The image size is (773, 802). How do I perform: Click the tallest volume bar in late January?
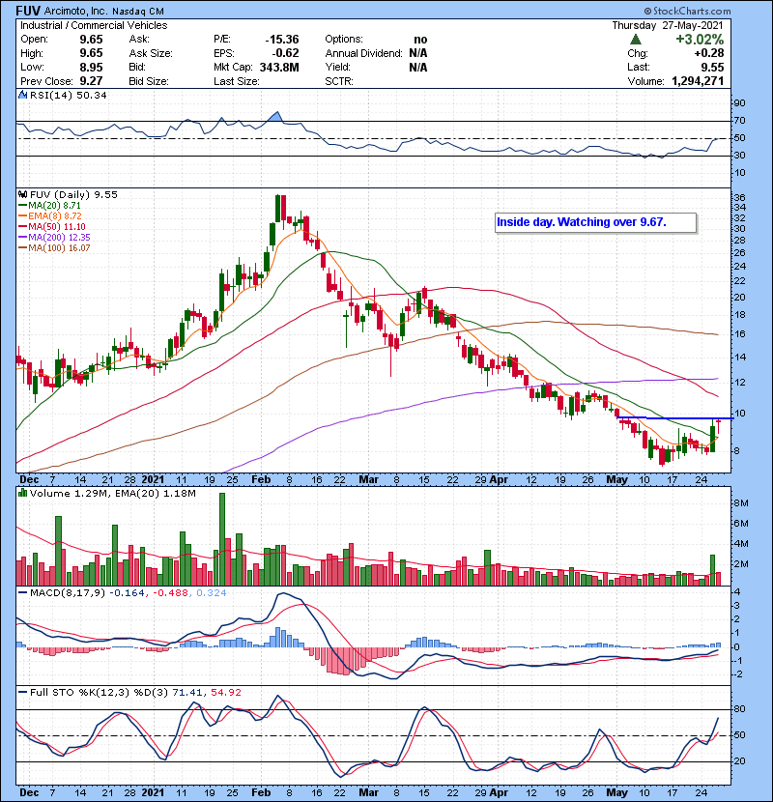[222, 539]
